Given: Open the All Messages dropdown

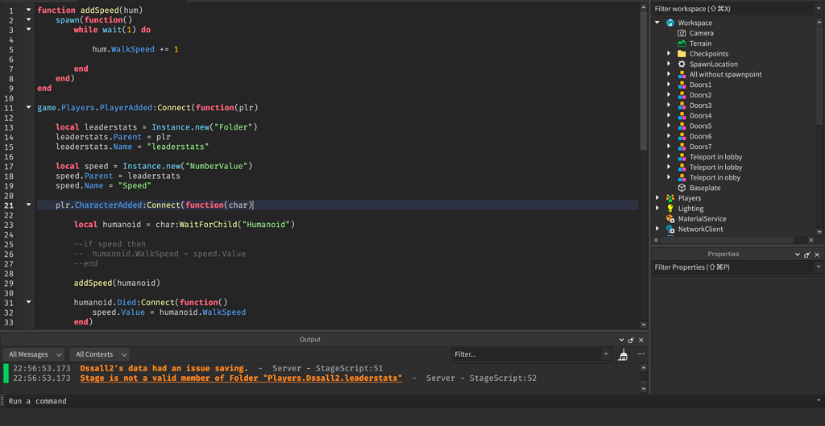Looking at the screenshot, I should pyautogui.click(x=35, y=354).
